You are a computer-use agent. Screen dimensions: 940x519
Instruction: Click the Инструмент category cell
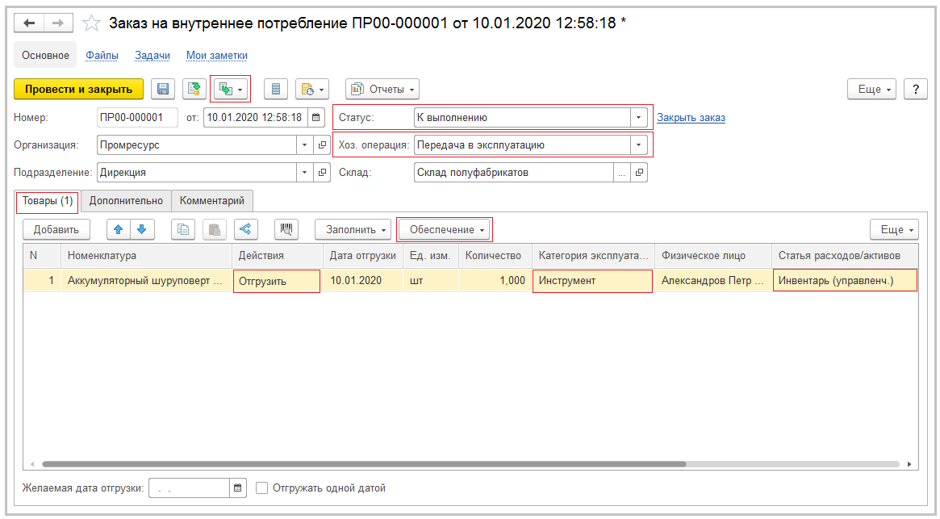pyautogui.click(x=592, y=281)
